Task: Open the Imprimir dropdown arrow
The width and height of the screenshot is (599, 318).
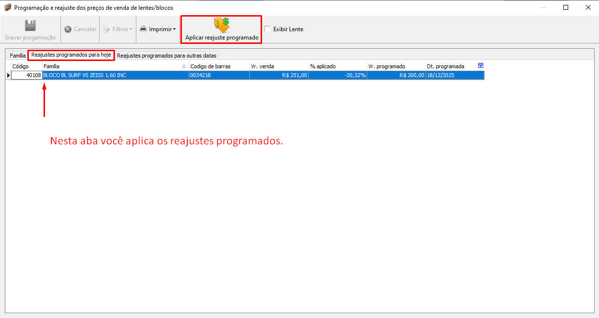Action: tap(175, 29)
